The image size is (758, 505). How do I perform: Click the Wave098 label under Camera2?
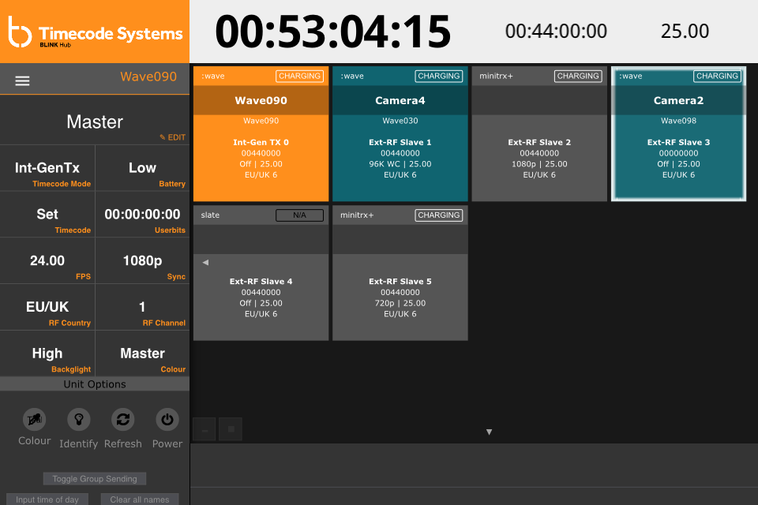[679, 121]
